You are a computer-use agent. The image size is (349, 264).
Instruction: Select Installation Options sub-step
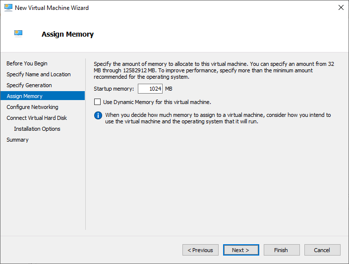pyautogui.click(x=37, y=129)
